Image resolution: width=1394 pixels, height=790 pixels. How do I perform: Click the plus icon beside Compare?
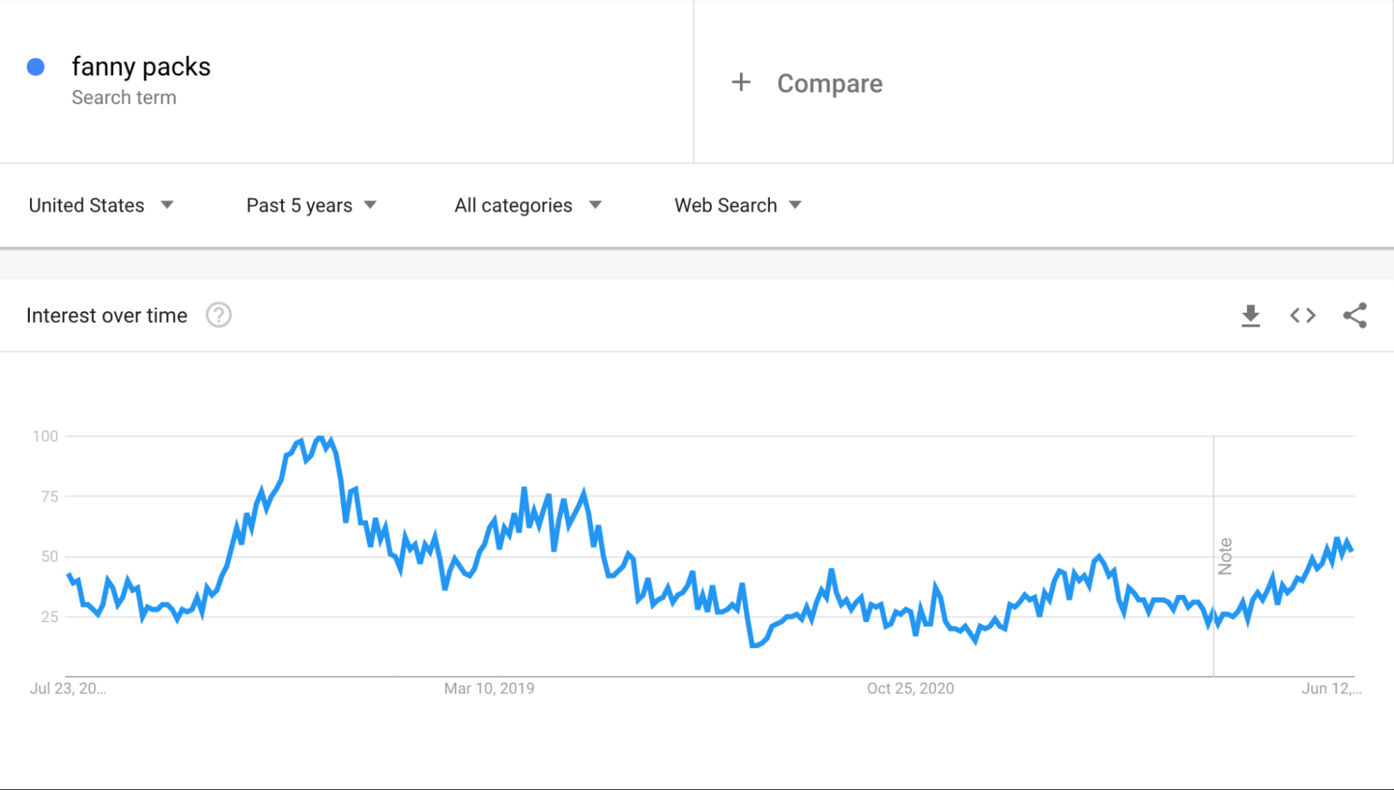click(741, 83)
